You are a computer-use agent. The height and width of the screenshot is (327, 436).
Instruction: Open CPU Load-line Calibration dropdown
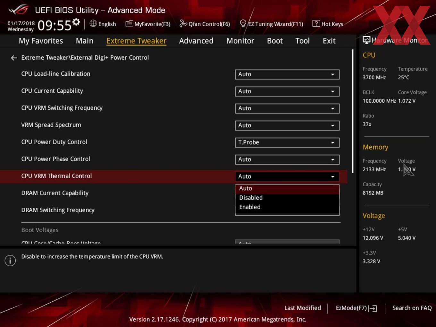pos(287,74)
